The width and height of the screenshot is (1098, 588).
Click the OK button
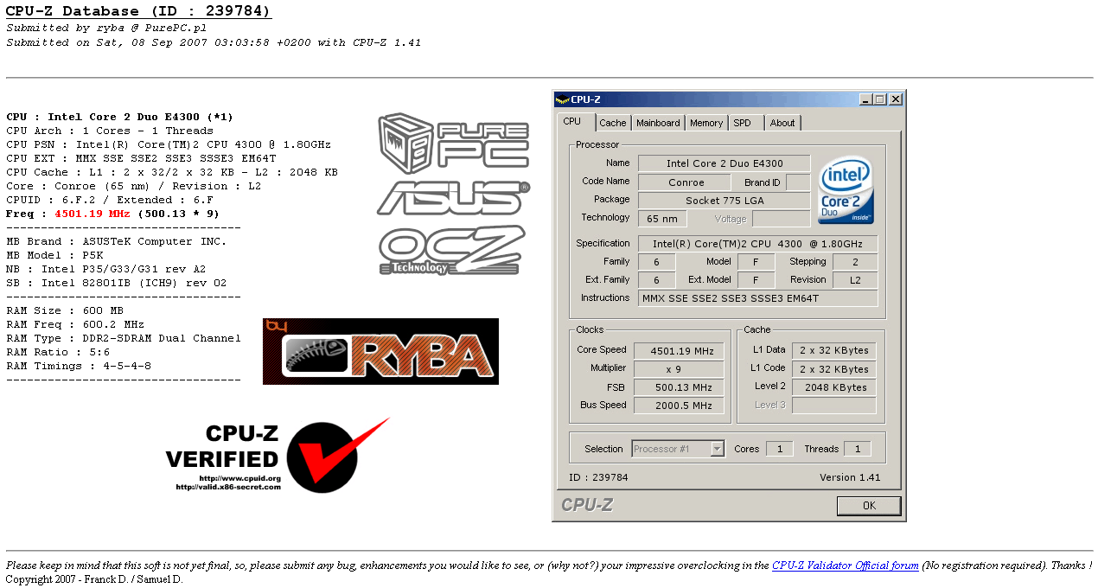[x=869, y=505]
